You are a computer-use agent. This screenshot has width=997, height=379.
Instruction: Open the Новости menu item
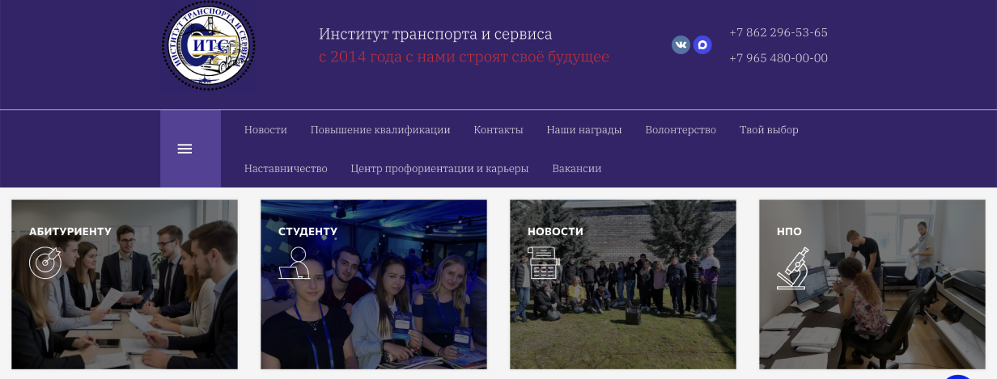point(265,130)
